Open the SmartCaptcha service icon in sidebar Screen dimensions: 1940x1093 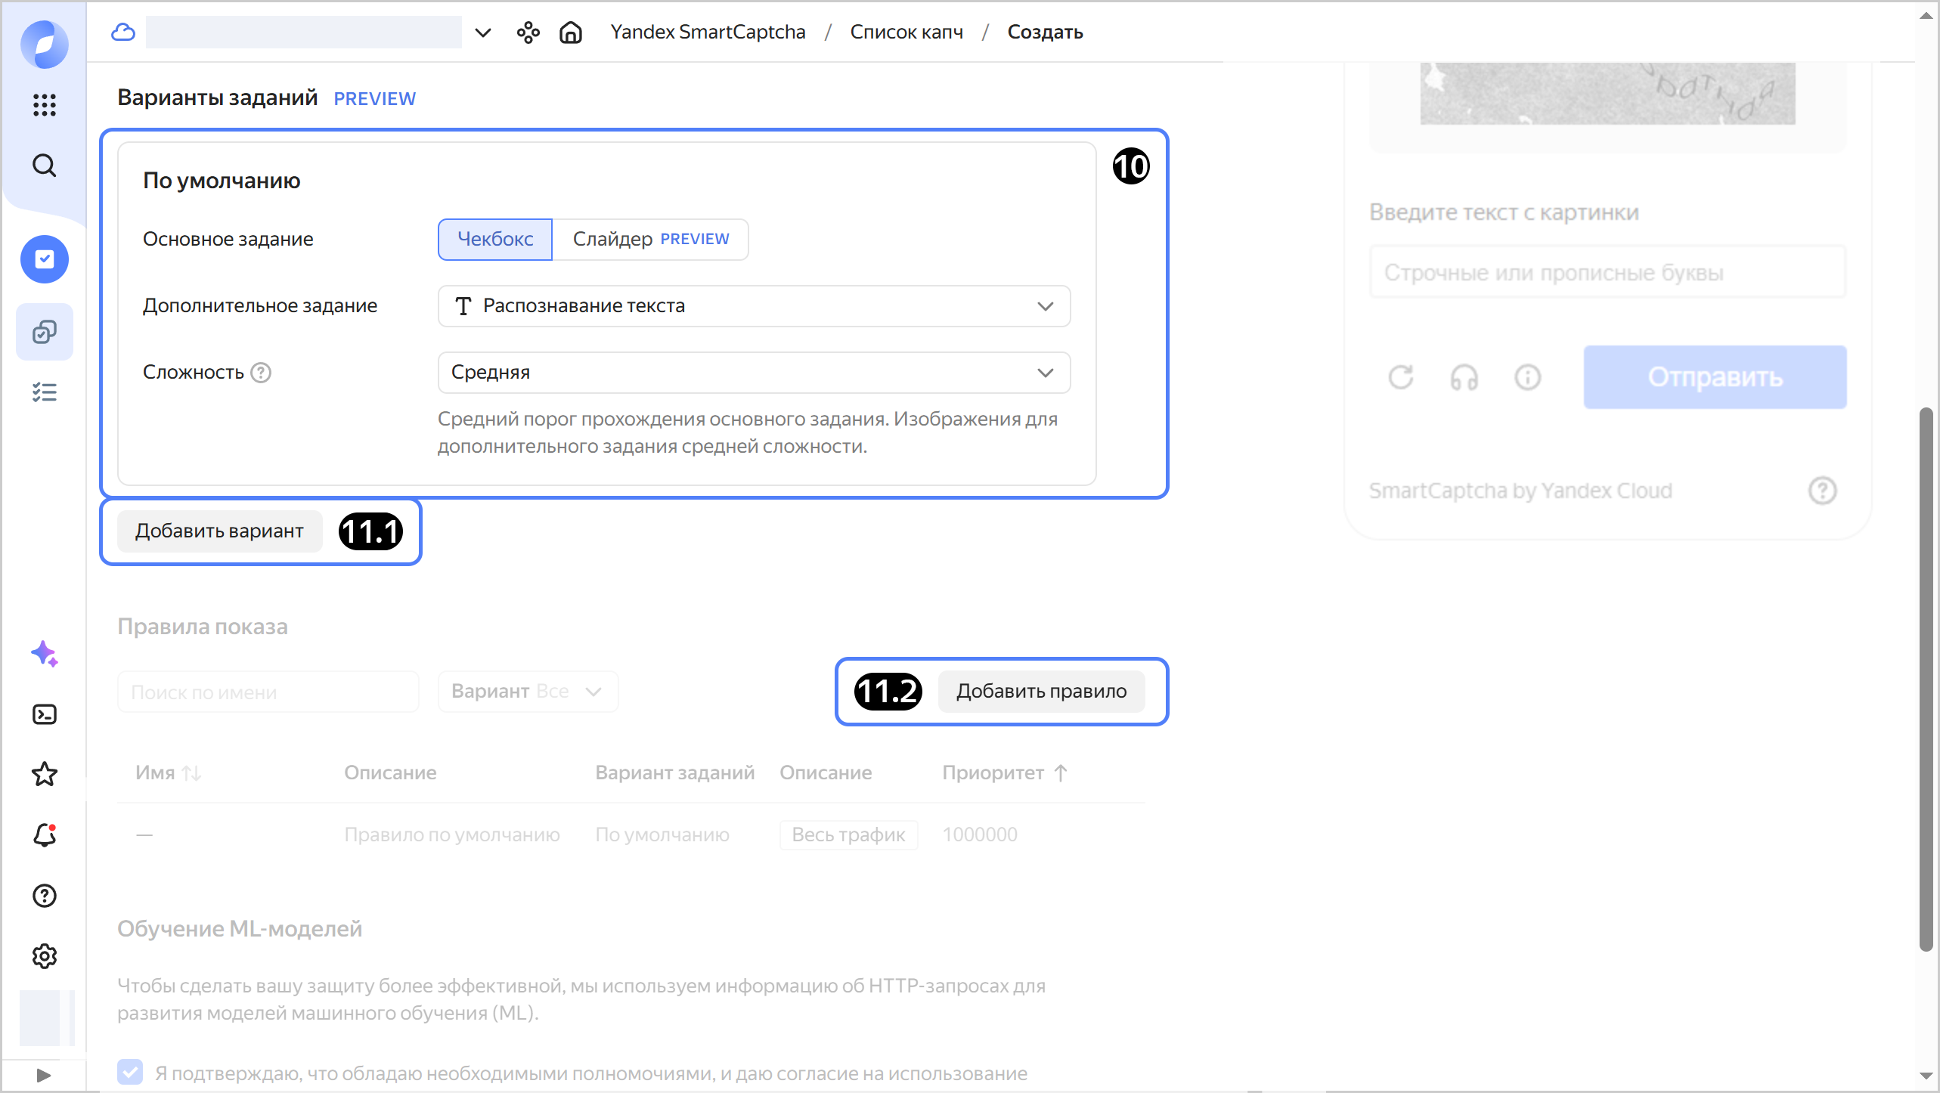pyautogui.click(x=45, y=259)
